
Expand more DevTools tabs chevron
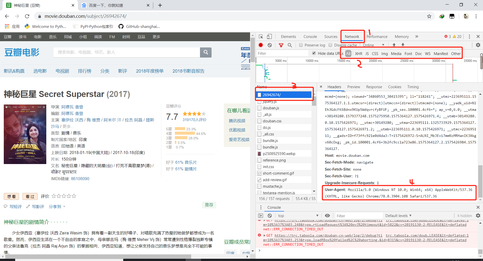[x=417, y=36]
